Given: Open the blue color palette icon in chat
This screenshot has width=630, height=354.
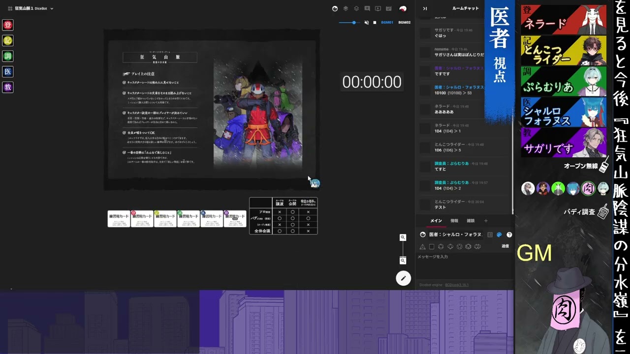Looking at the screenshot, I should [x=499, y=235].
